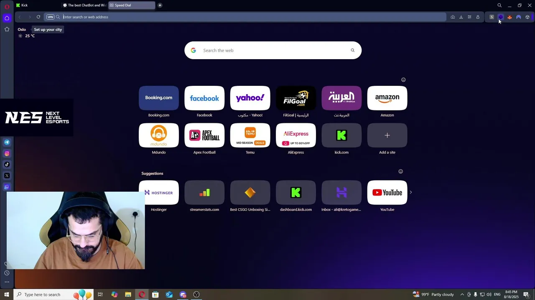Open the AliExpress speed dial tile
The image size is (535, 300).
(296, 135)
